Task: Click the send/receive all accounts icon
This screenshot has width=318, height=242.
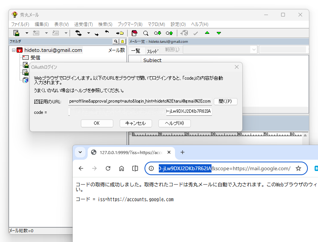Action: (x=78, y=33)
